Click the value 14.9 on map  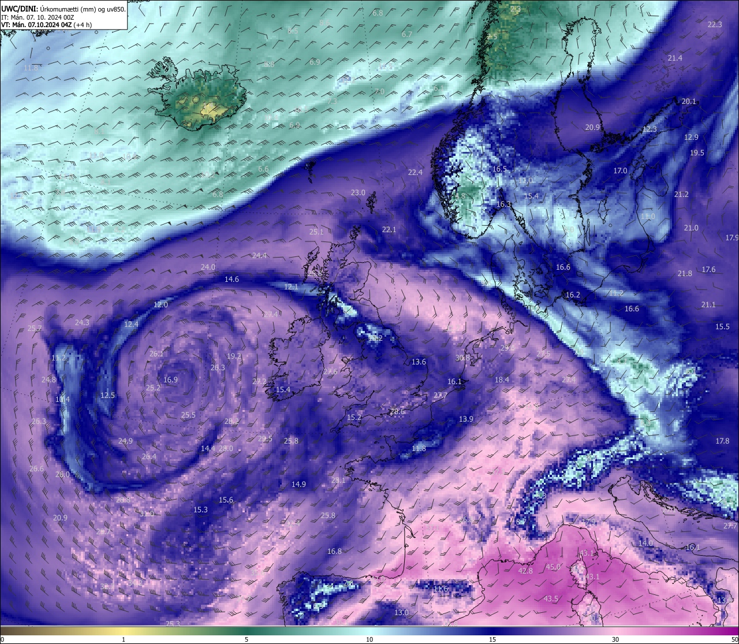(x=298, y=484)
